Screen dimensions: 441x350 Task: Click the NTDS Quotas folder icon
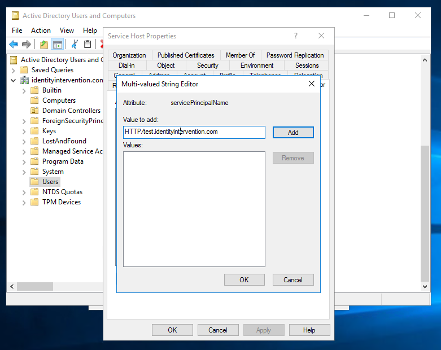34,192
